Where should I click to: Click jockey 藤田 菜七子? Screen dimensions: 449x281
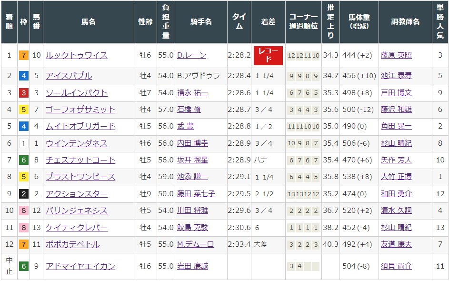(196, 194)
